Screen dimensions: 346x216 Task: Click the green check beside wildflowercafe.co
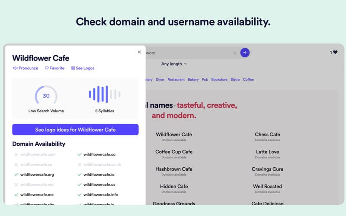click(80, 155)
